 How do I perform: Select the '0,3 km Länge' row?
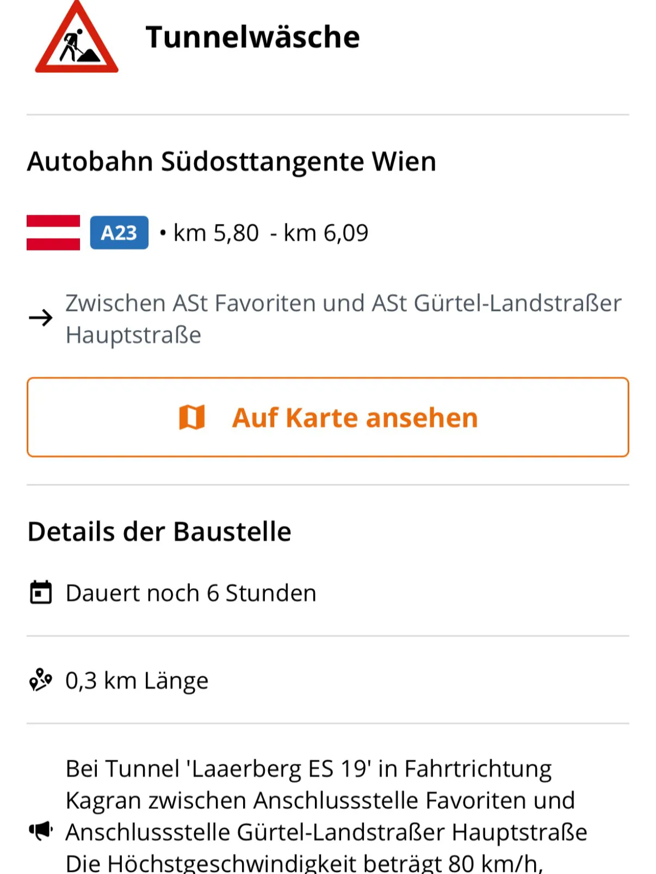pos(137,681)
